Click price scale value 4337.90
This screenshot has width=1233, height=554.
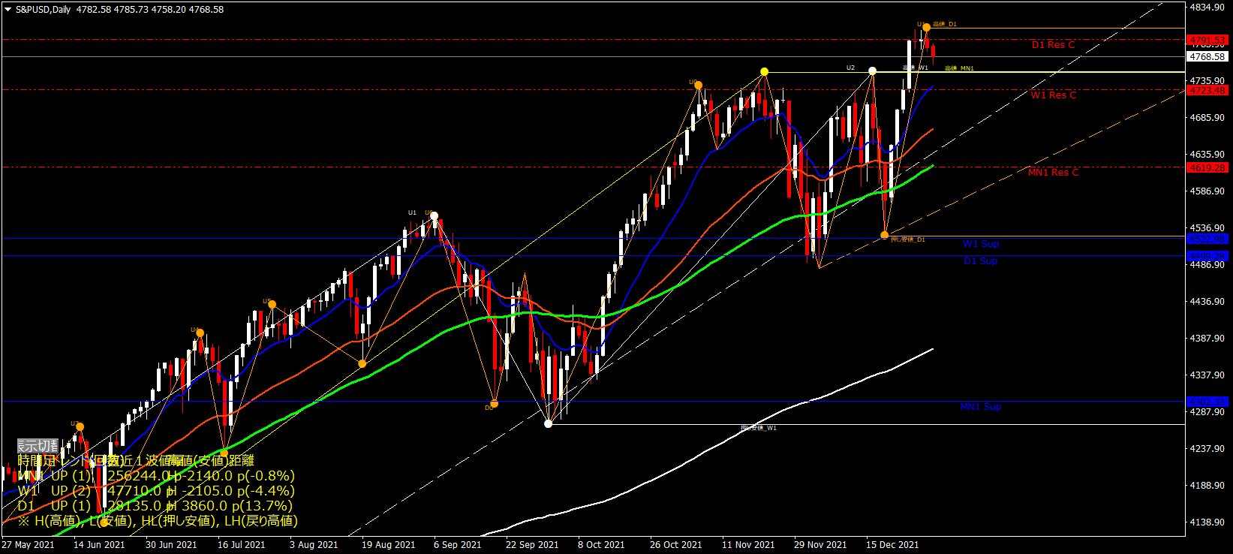coord(1207,375)
